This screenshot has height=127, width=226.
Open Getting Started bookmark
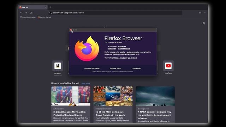coord(44,17)
